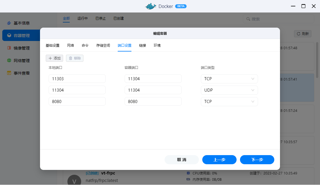
Task: Focus the local port field 11304
Action: [77, 90]
